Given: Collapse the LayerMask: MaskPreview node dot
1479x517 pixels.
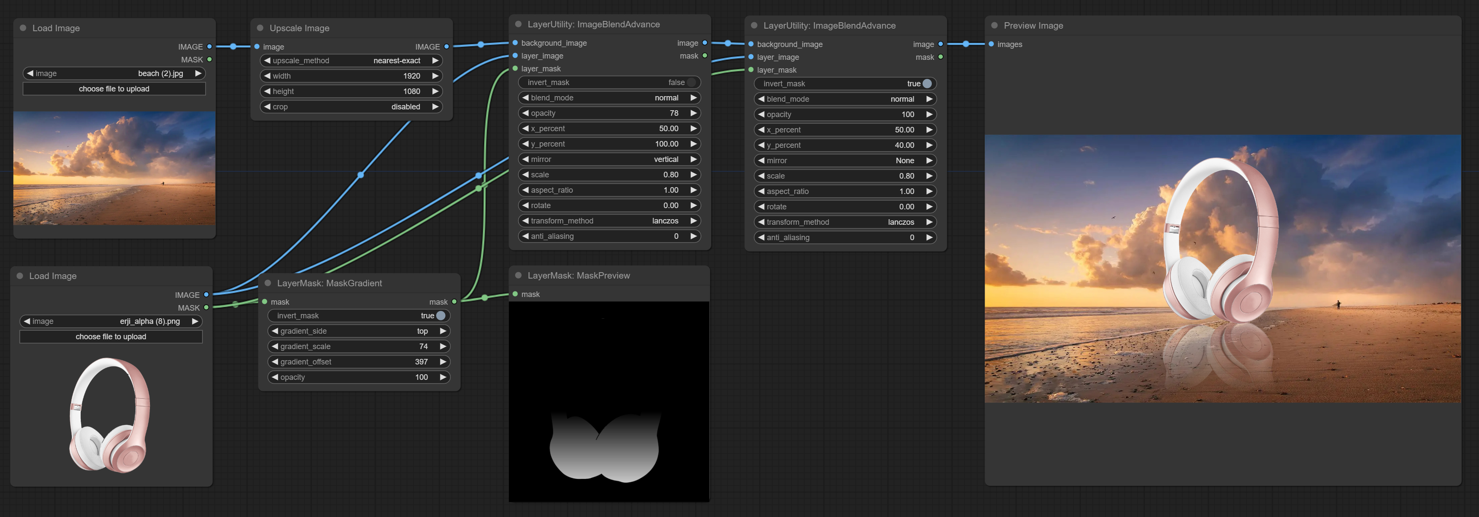Looking at the screenshot, I should (x=519, y=276).
